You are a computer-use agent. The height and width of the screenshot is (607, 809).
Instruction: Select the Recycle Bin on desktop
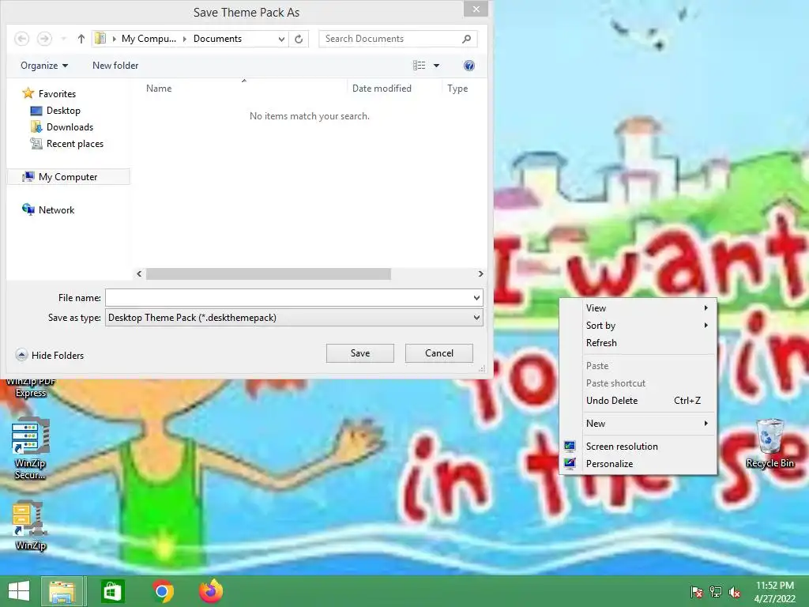769,444
